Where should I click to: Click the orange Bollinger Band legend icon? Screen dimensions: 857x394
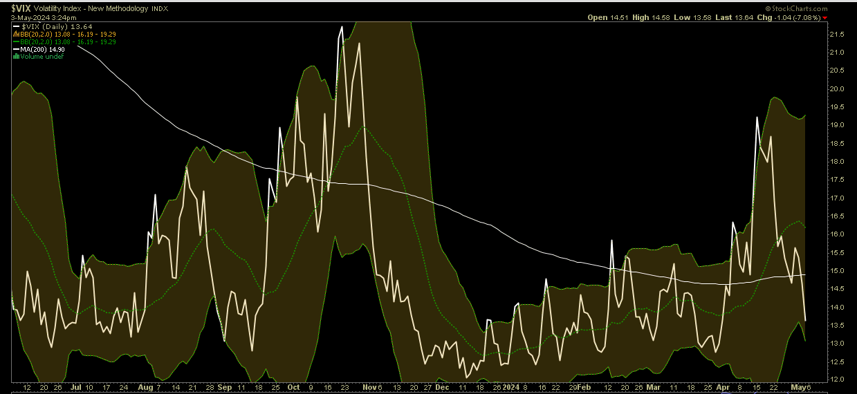pyautogui.click(x=16, y=34)
